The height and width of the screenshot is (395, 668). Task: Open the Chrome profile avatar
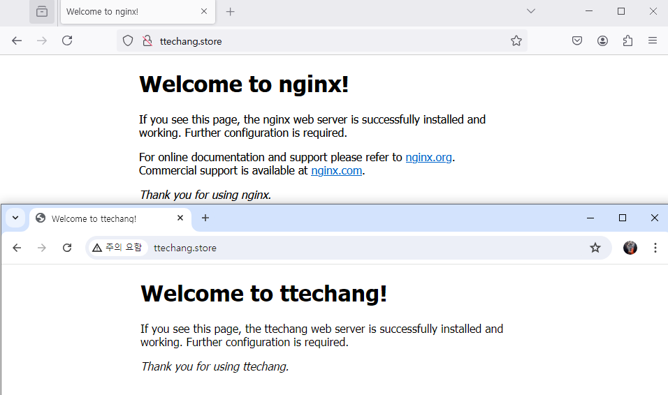click(630, 248)
